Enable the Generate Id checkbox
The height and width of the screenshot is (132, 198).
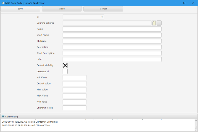pos(65,71)
